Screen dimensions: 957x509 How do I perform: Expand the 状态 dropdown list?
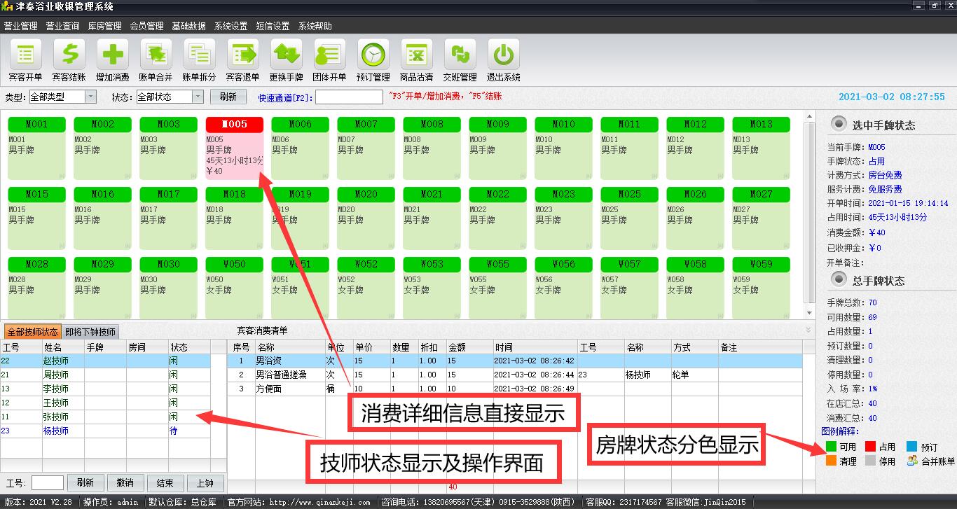pos(198,97)
